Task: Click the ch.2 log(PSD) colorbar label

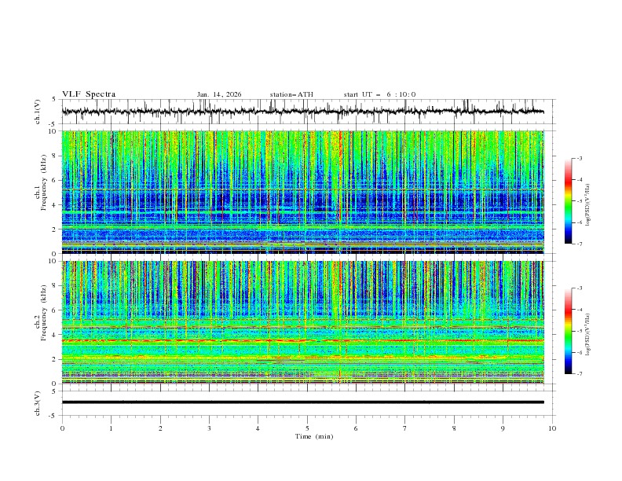Action: pyautogui.click(x=587, y=335)
